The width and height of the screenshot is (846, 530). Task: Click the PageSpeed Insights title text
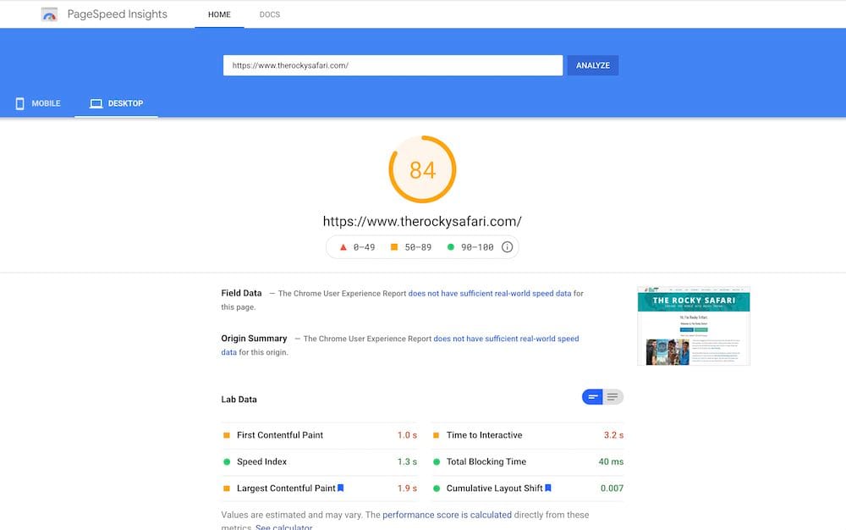click(x=117, y=14)
